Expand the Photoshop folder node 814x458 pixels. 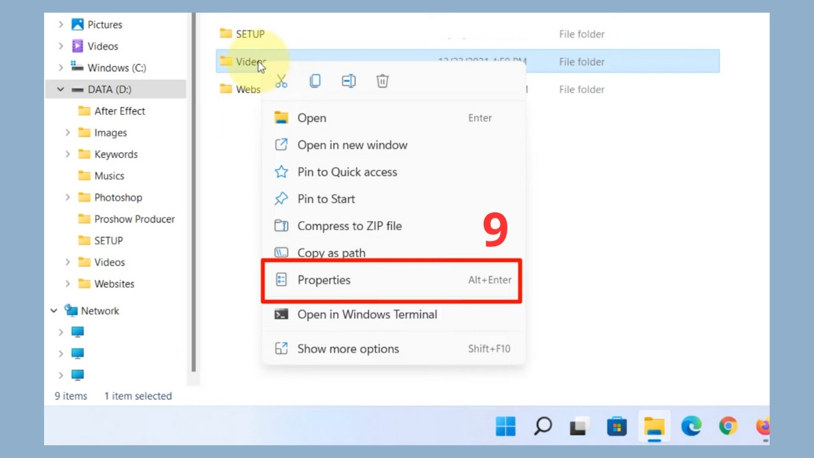(x=67, y=197)
